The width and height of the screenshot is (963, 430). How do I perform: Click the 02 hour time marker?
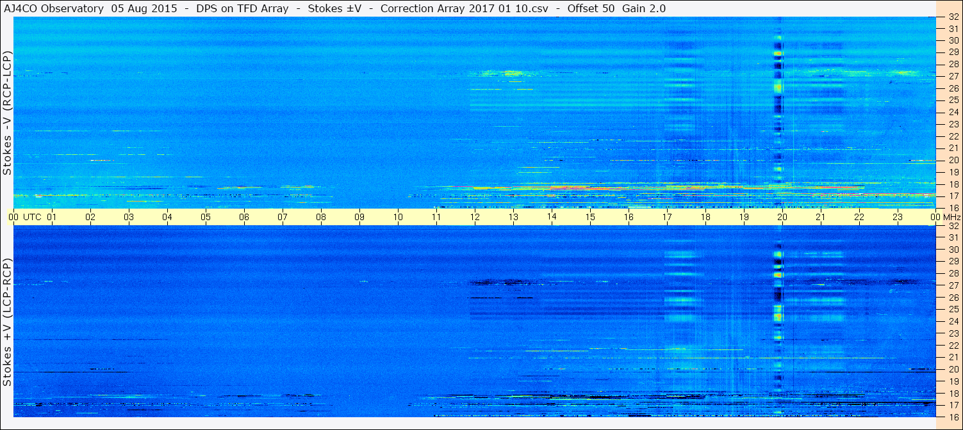pos(90,217)
